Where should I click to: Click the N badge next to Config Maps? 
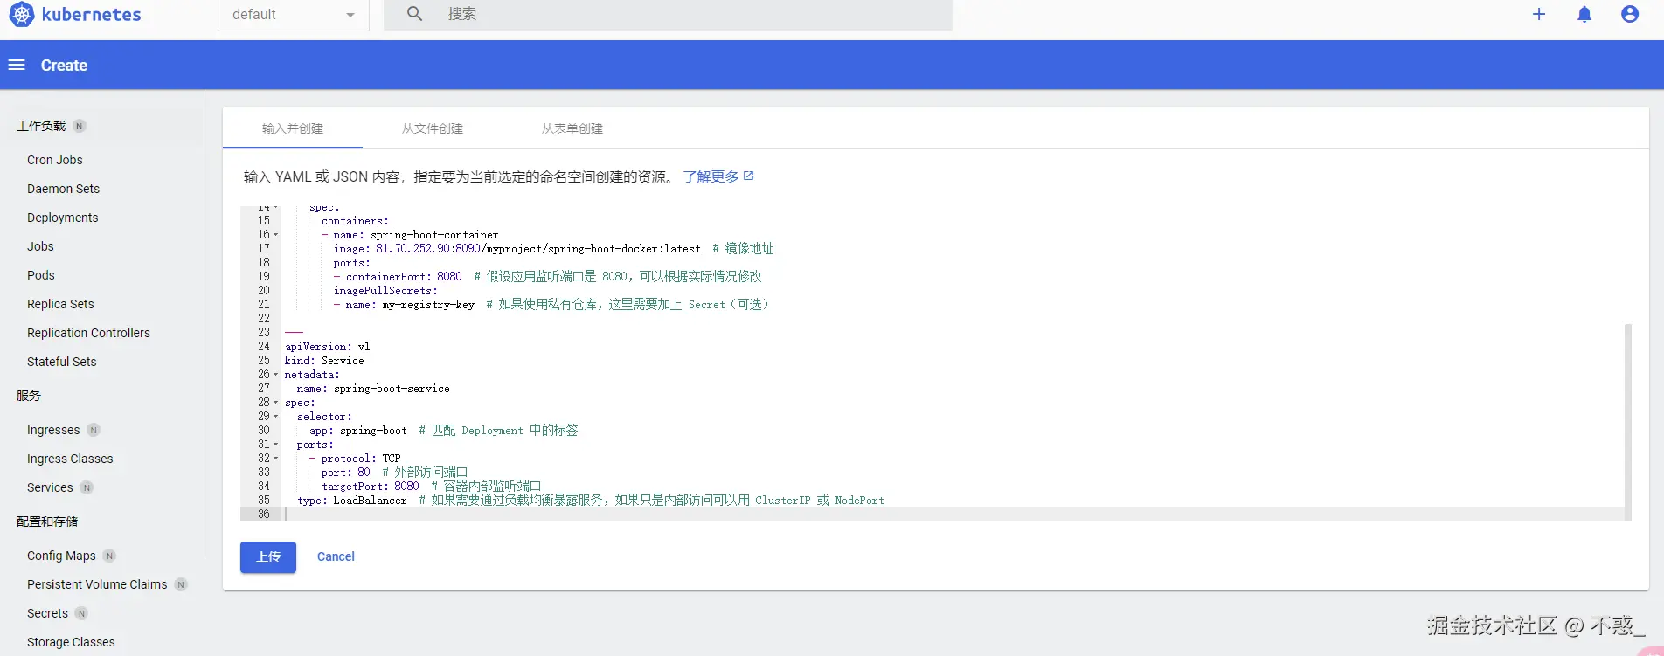tap(109, 556)
